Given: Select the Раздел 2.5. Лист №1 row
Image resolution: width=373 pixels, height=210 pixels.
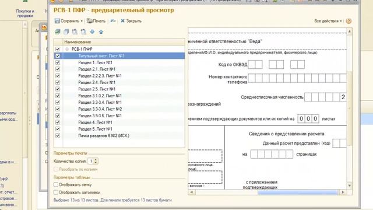Looking at the screenshot, I should click(x=119, y=89).
